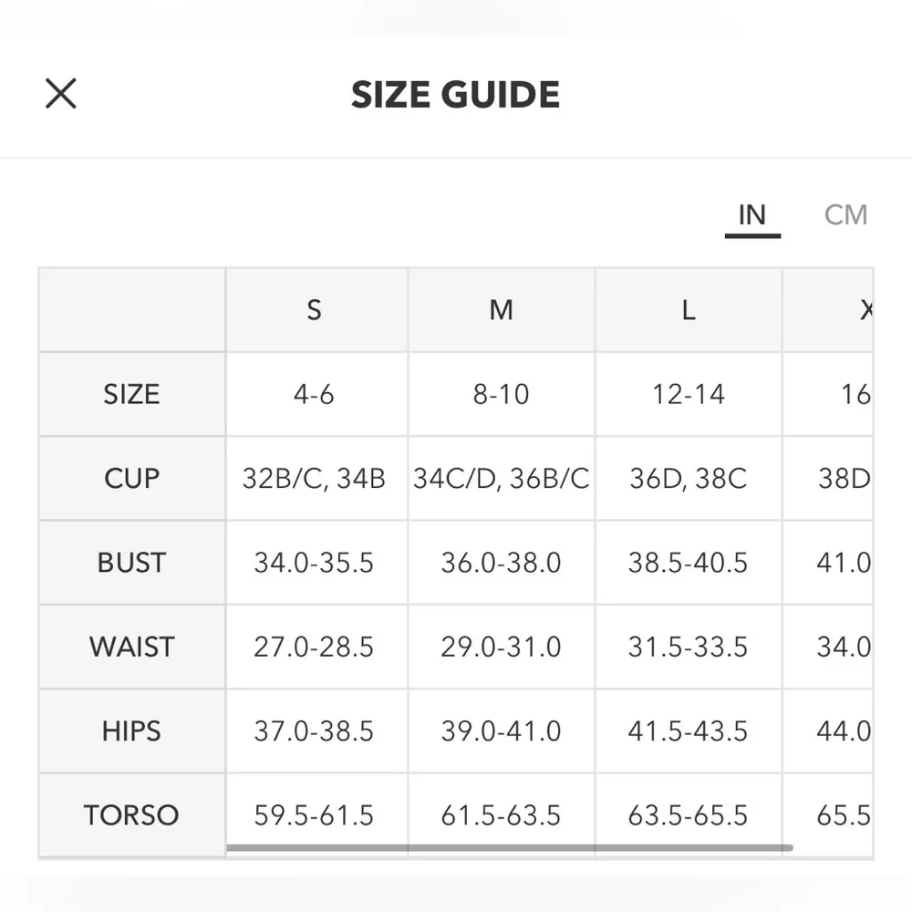This screenshot has height=912, width=912.
Task: Select the S column header
Action: [x=314, y=310]
